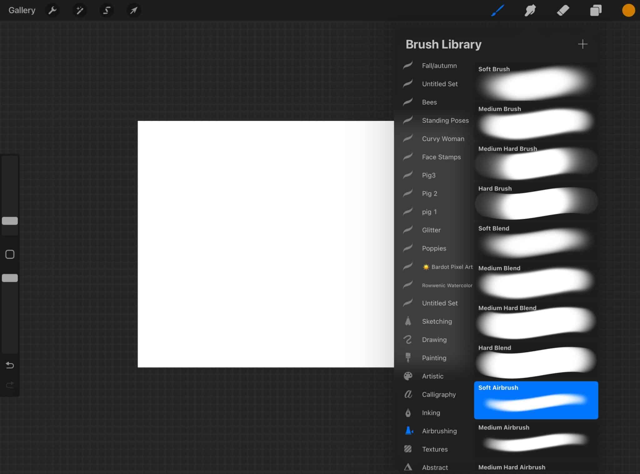Activate the Smudge tool
This screenshot has height=474, width=640.
(530, 10)
